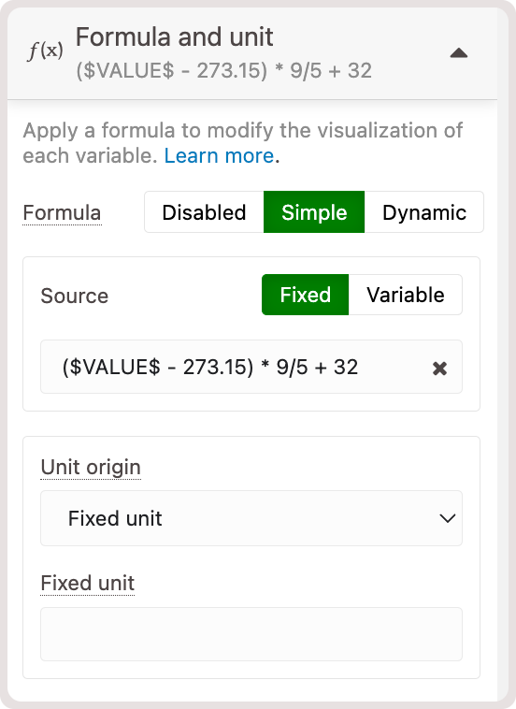
Task: Choose Fixed as the source type
Action: pos(306,295)
